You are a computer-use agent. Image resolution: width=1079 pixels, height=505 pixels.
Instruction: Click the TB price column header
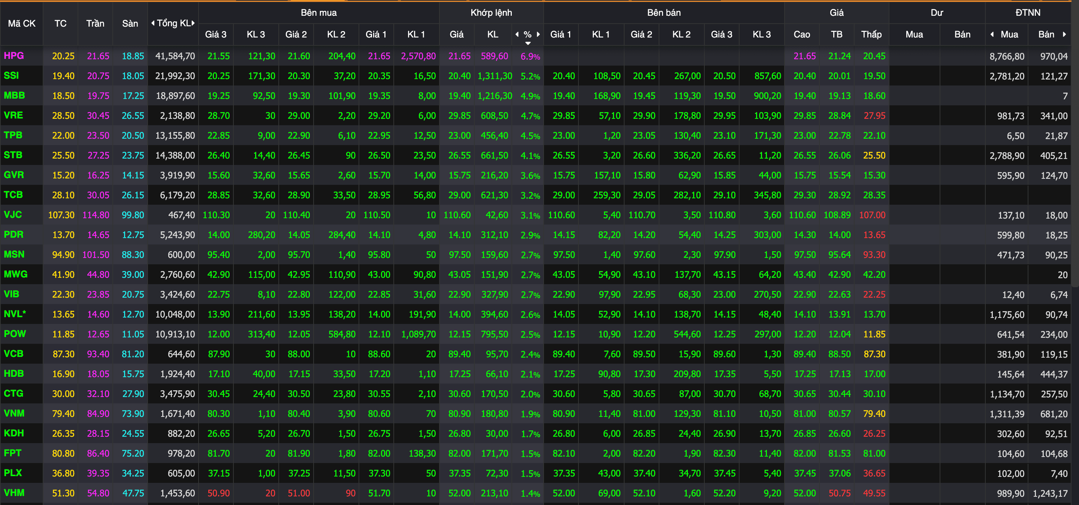point(837,34)
